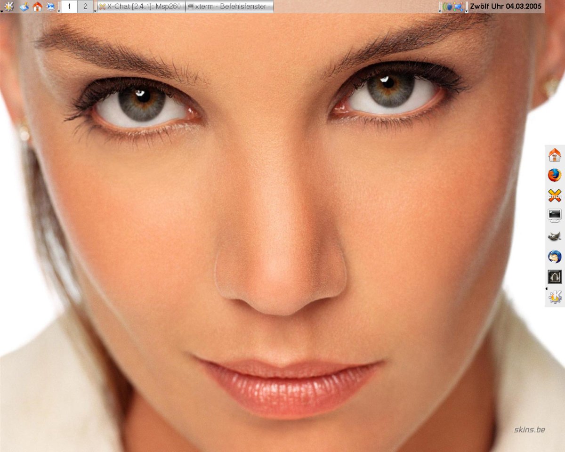Click the blue orb icon with green waves in the system tray
The width and height of the screenshot is (565, 452).
[x=448, y=7]
